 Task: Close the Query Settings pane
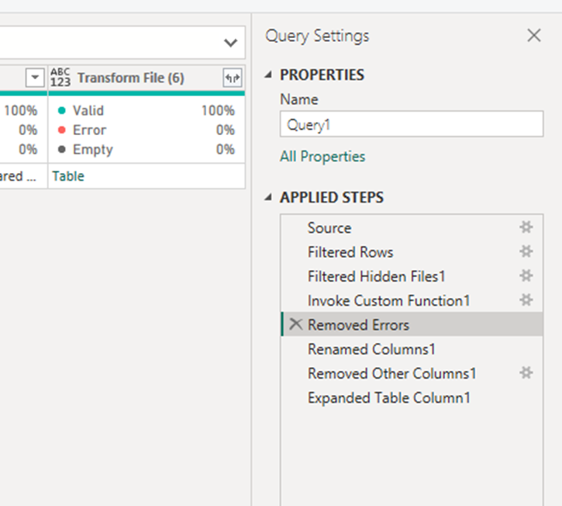point(534,36)
